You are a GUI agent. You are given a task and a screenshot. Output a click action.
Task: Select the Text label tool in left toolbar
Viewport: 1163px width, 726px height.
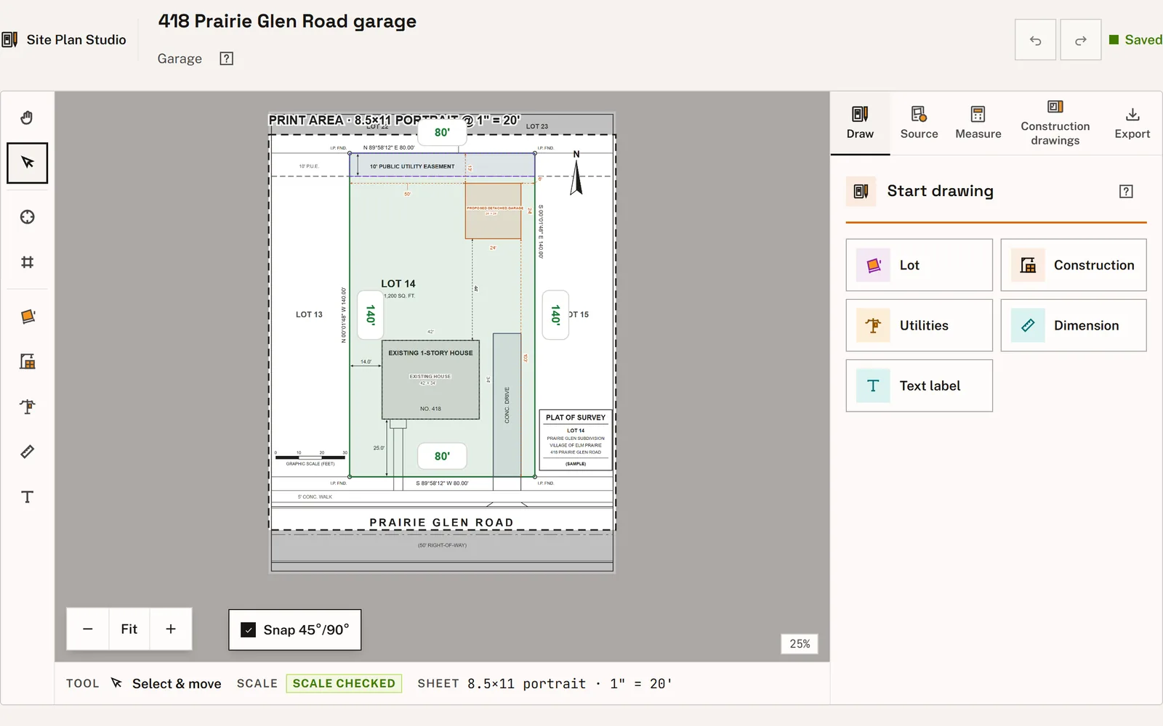[28, 497]
